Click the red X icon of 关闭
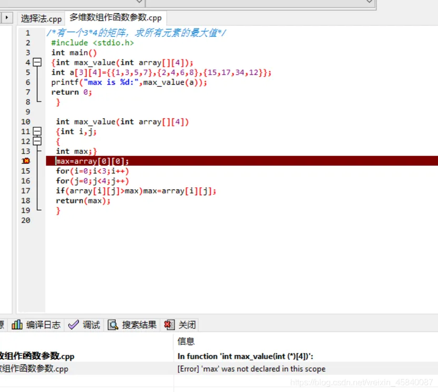Image resolution: width=438 pixels, height=392 pixels. point(169,325)
